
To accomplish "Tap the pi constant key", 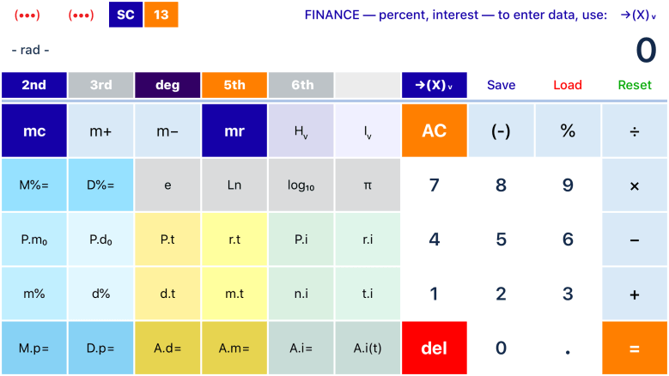I will point(368,185).
